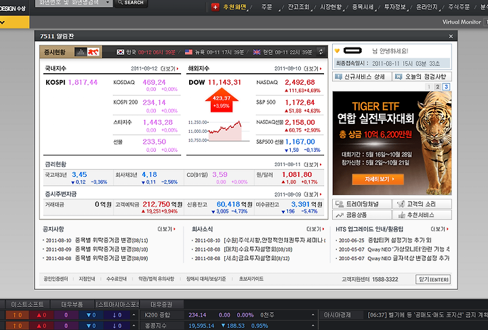Open 신규서비스 상세 button
The image size is (488, 330).
coord(362,77)
